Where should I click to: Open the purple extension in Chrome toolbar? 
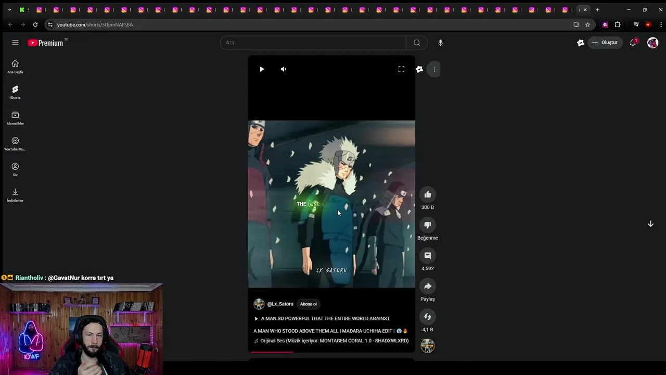(605, 24)
